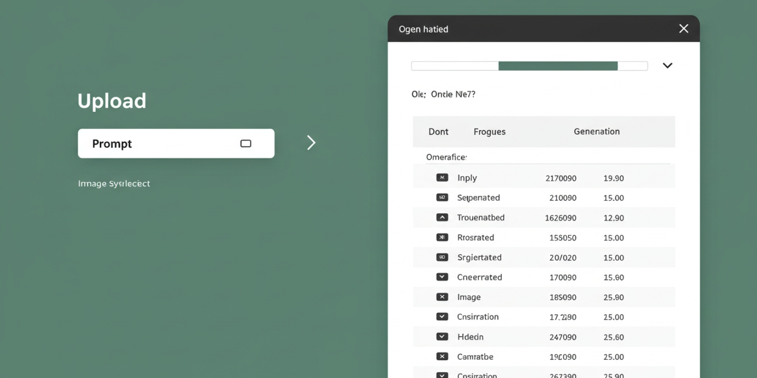The width and height of the screenshot is (757, 378).
Task: Click the value 1626090 in Trouenatbed row
Action: coord(561,218)
